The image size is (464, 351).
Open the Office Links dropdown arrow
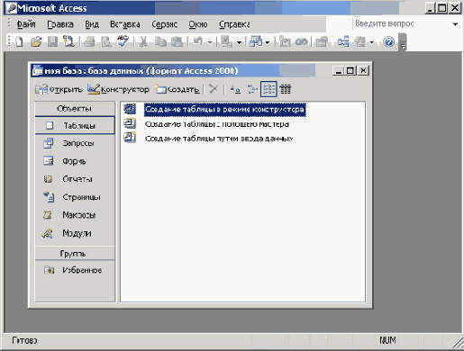239,42
